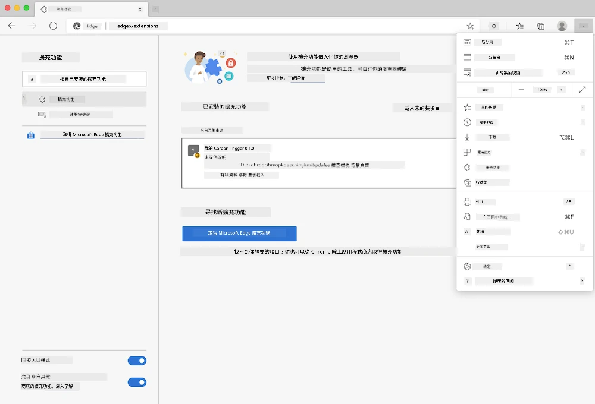Select the extensions browser tab
The height and width of the screenshot is (404, 595).
tap(90, 9)
